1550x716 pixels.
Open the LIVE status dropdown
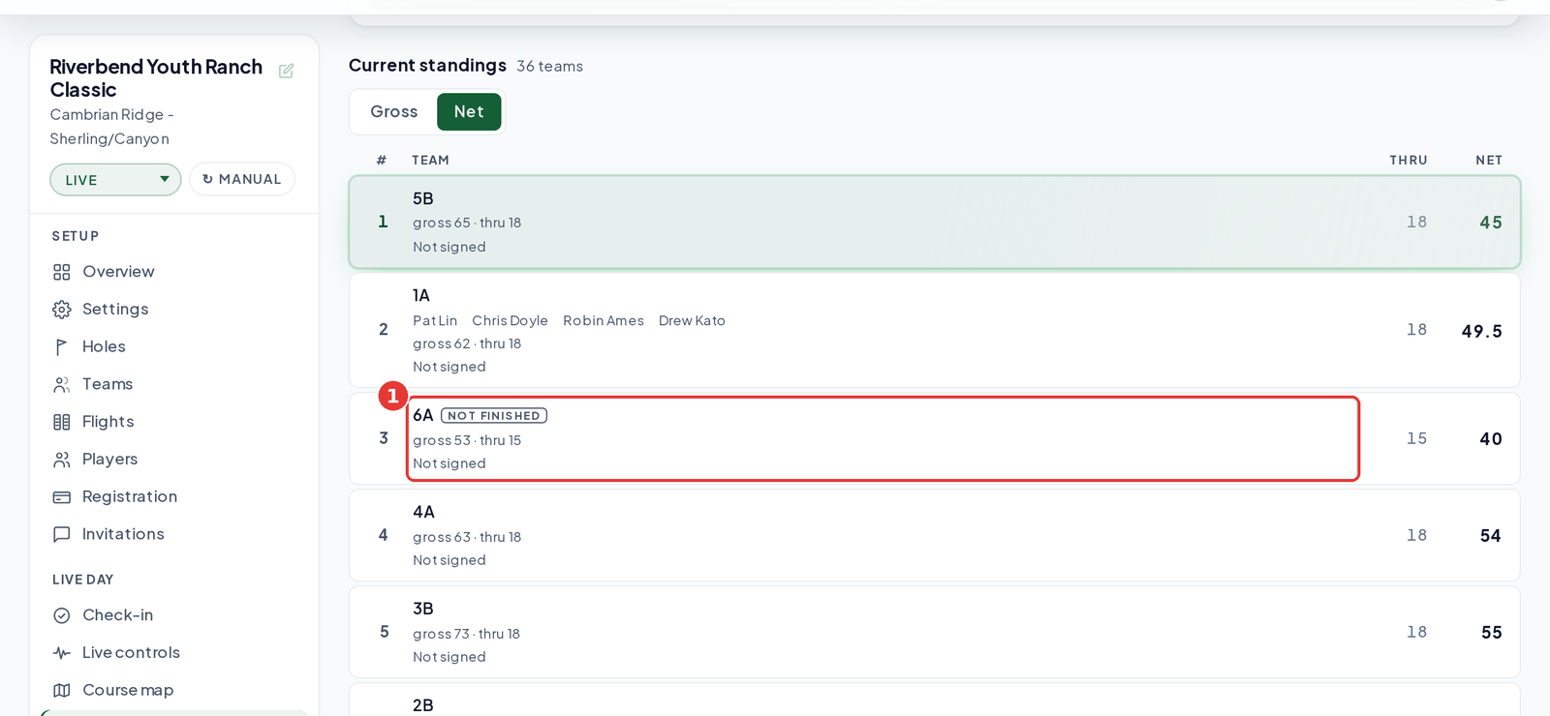pyautogui.click(x=115, y=180)
